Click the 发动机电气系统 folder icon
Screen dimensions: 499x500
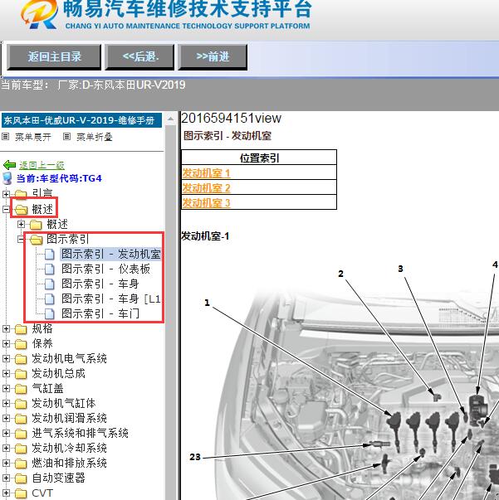(x=21, y=359)
